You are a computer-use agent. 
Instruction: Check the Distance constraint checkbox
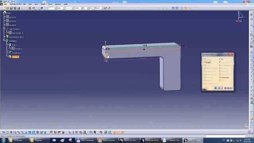tap(204, 59)
